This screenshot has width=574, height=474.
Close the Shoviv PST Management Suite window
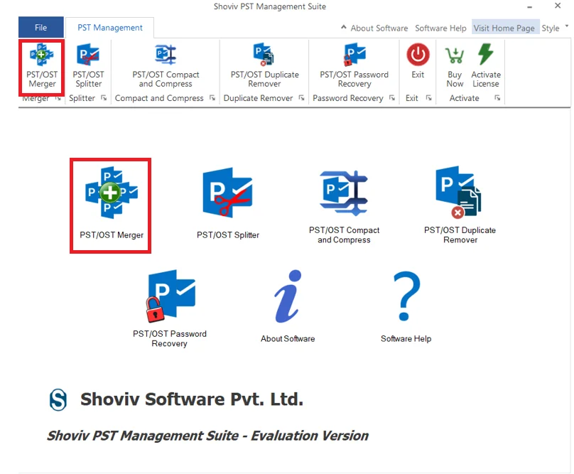click(558, 6)
